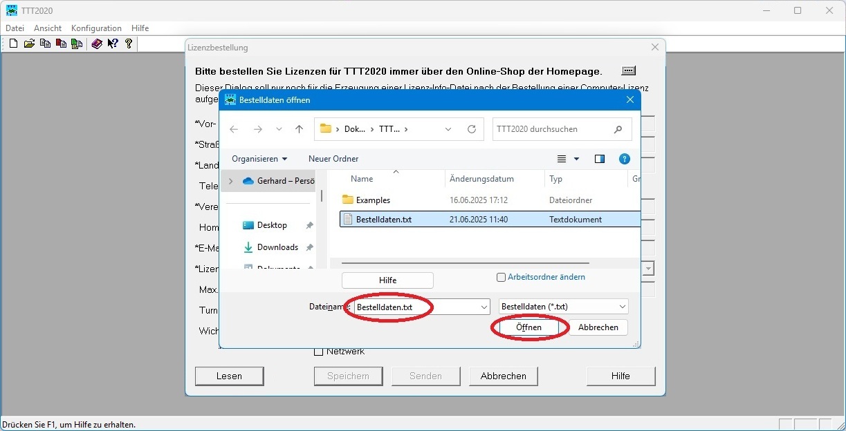Click the green double-document toolbar icon
The image size is (846, 431).
[x=76, y=44]
